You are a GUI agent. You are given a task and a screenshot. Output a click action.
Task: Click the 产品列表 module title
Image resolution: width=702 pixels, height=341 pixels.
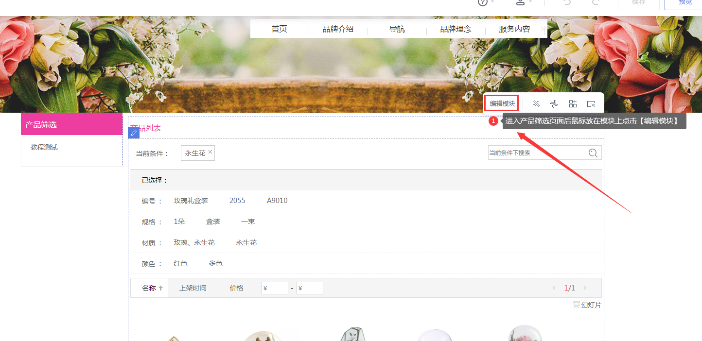coord(146,128)
